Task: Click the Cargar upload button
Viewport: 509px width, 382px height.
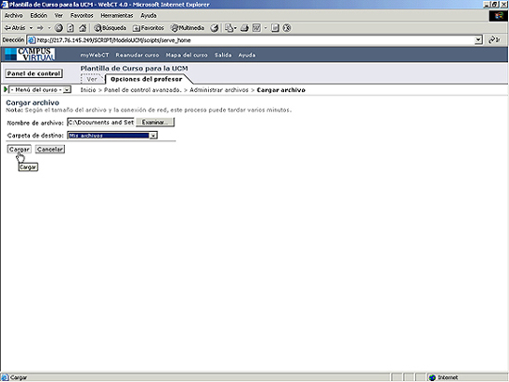Action: click(x=20, y=149)
